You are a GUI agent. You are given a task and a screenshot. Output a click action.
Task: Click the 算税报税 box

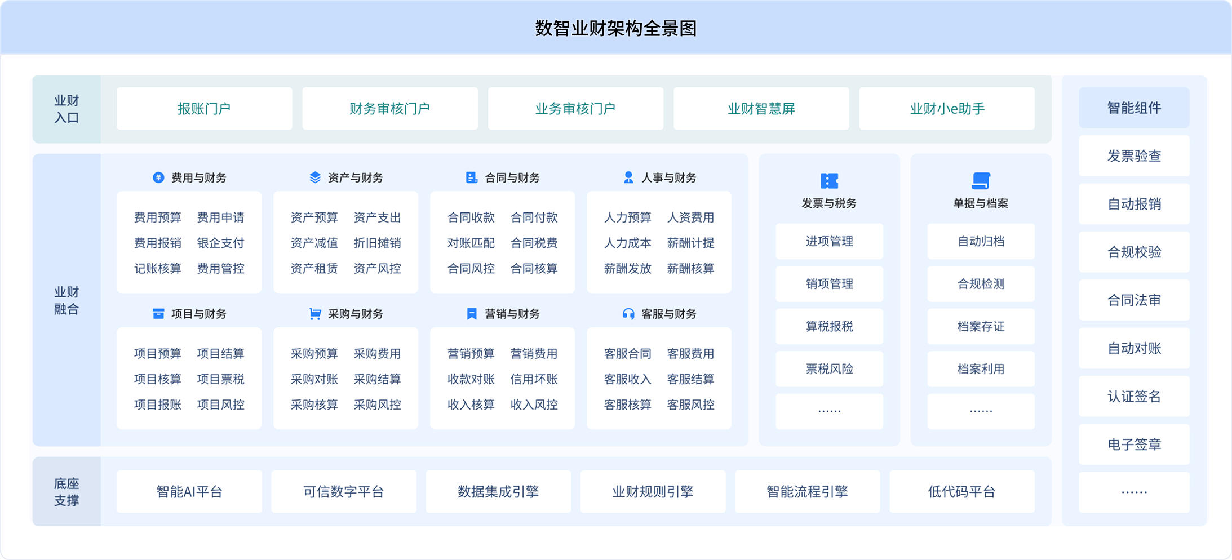(829, 326)
